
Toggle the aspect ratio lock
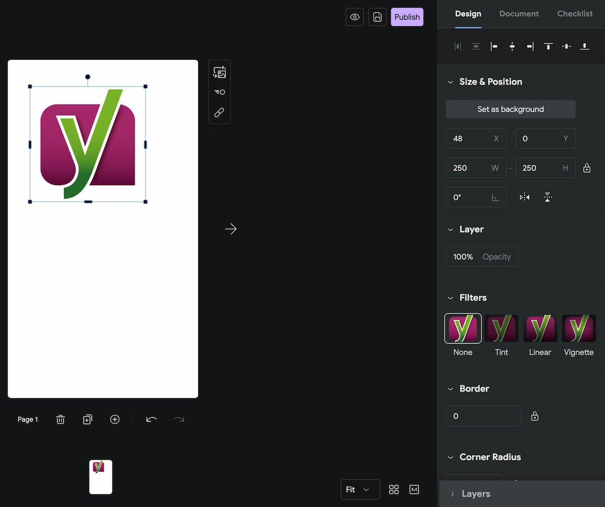(x=587, y=168)
